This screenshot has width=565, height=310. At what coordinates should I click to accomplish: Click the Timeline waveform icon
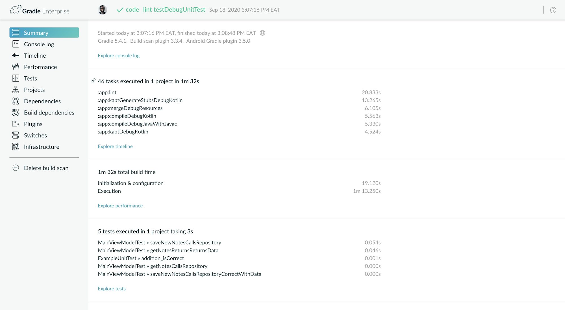(x=16, y=56)
